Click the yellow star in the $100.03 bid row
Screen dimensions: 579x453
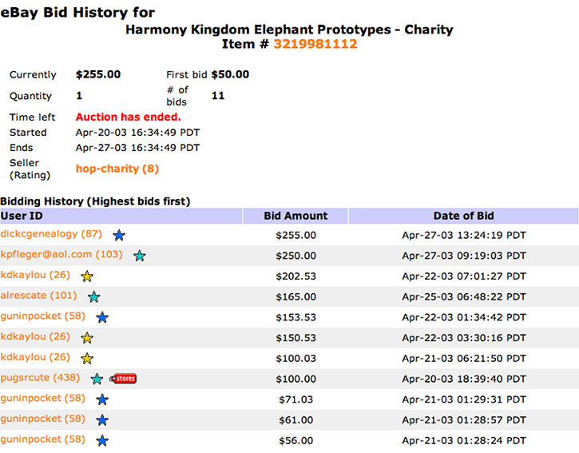point(87,359)
